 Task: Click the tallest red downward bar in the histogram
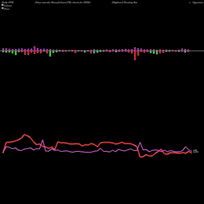[x=135, y=55]
